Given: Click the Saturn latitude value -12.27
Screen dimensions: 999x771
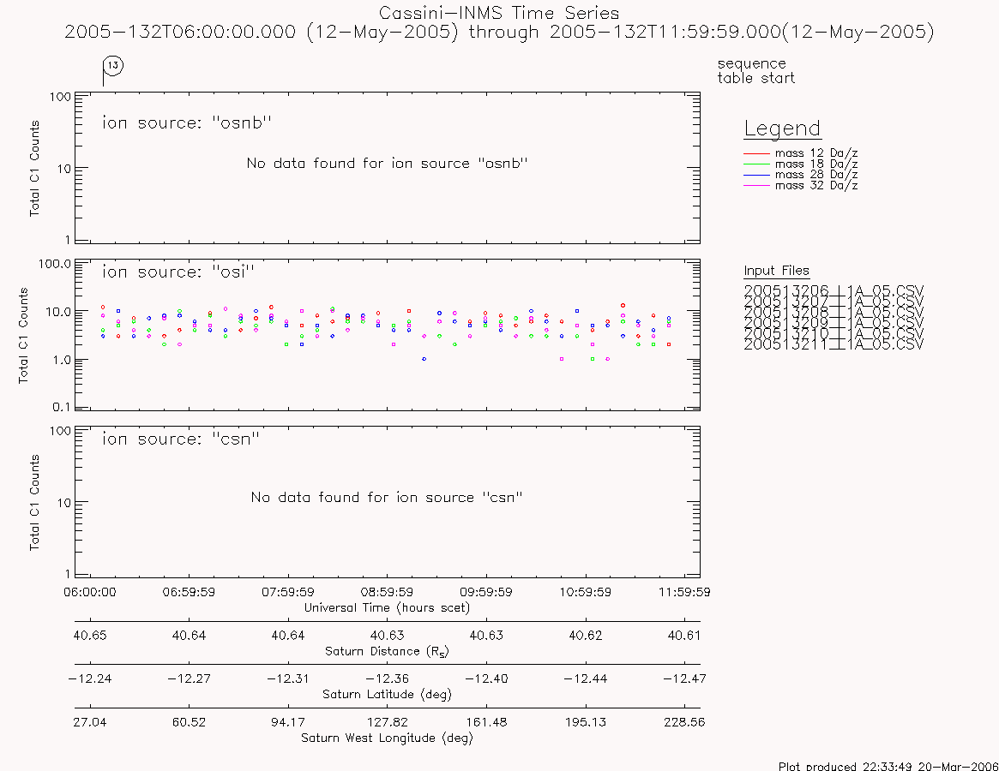Looking at the screenshot, I should click(x=190, y=678).
